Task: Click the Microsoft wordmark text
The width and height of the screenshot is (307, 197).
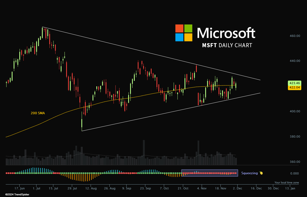Action: pos(226,33)
